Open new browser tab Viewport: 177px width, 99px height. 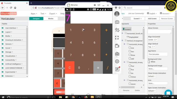coord(31,3)
